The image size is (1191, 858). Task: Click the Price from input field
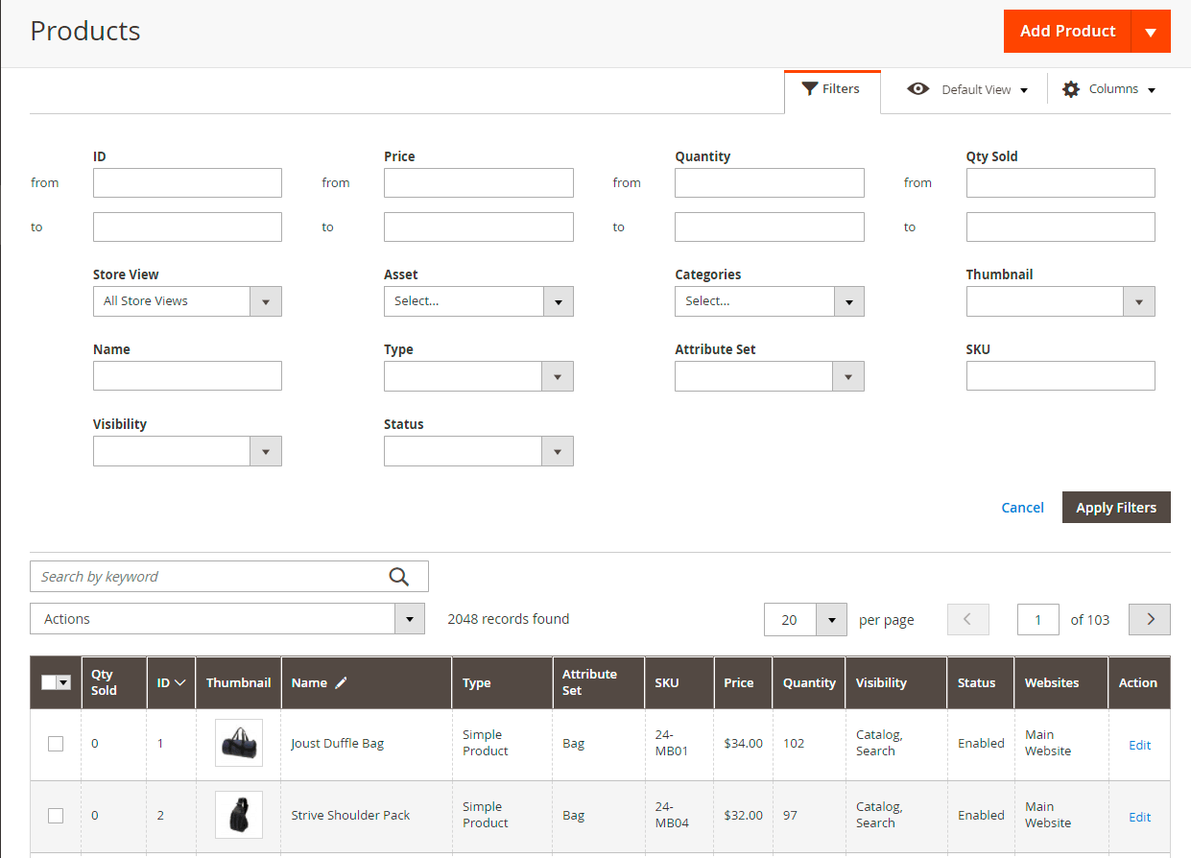[478, 182]
